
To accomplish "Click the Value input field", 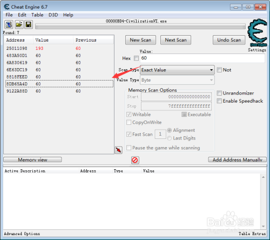I will [202, 58].
